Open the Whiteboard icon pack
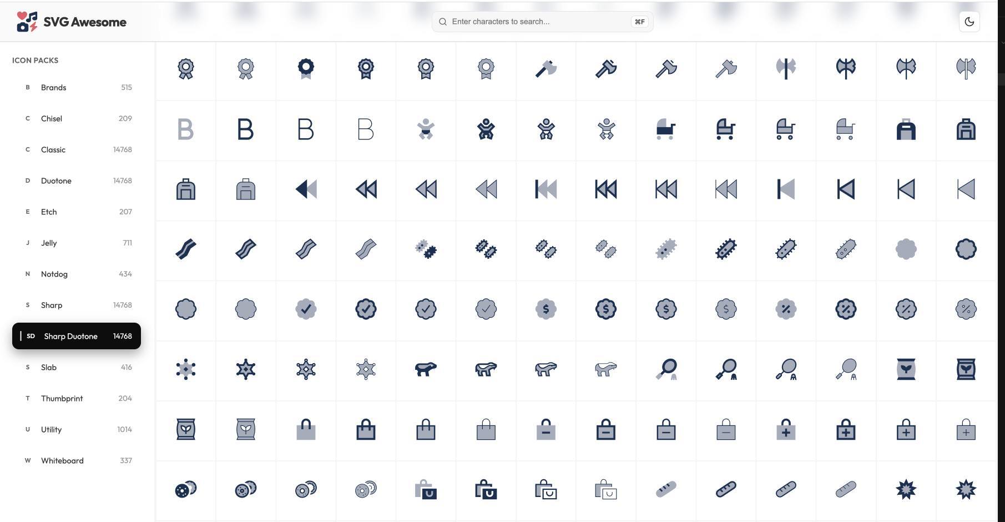Screen dimensions: 1005x522 pos(77,460)
